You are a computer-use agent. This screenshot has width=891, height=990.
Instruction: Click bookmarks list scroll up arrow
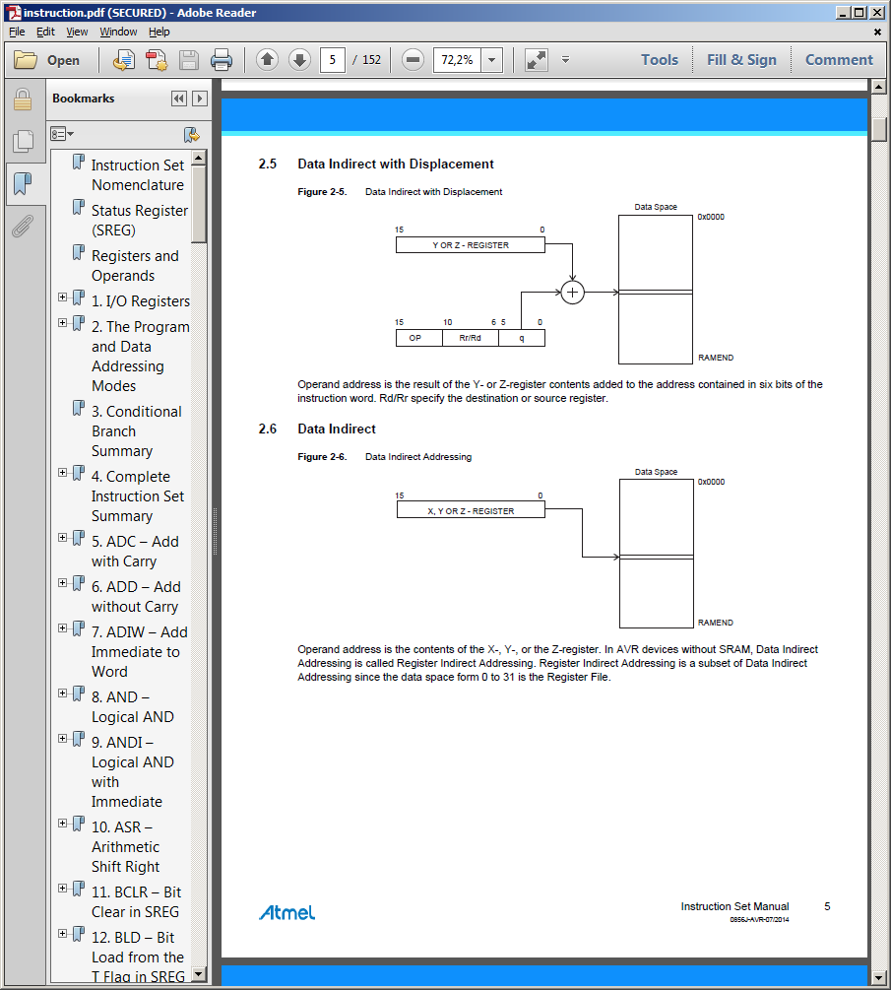tap(199, 158)
